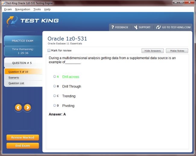Check the Mark for review checkbox
This screenshot has width=196, height=156.
coord(49,50)
